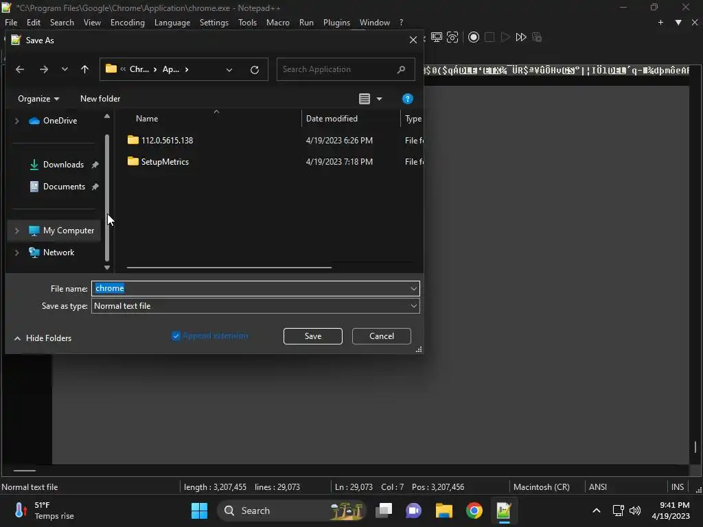This screenshot has width=703, height=527.
Task: Go forward in Save As dialog
Action: point(43,69)
